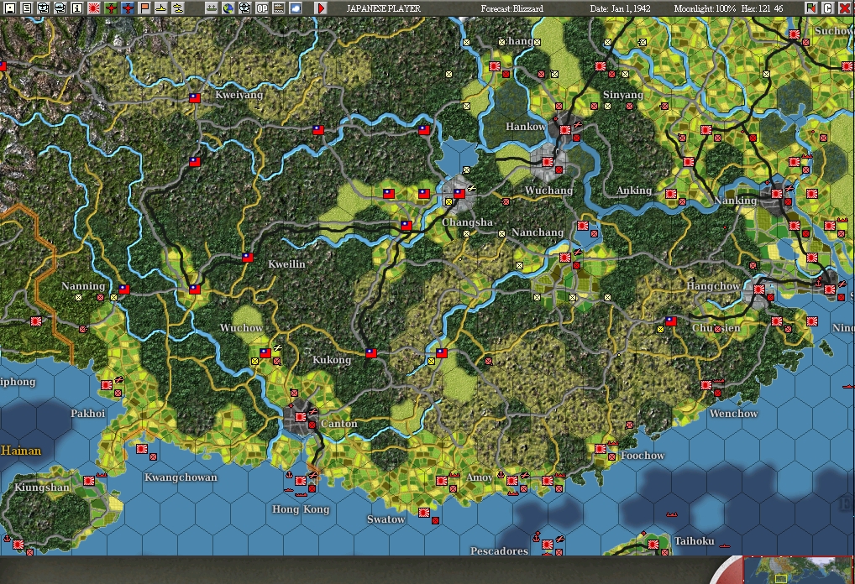Click the 'Forecast: Blizzard' status text
The width and height of the screenshot is (855, 584).
[x=512, y=8]
